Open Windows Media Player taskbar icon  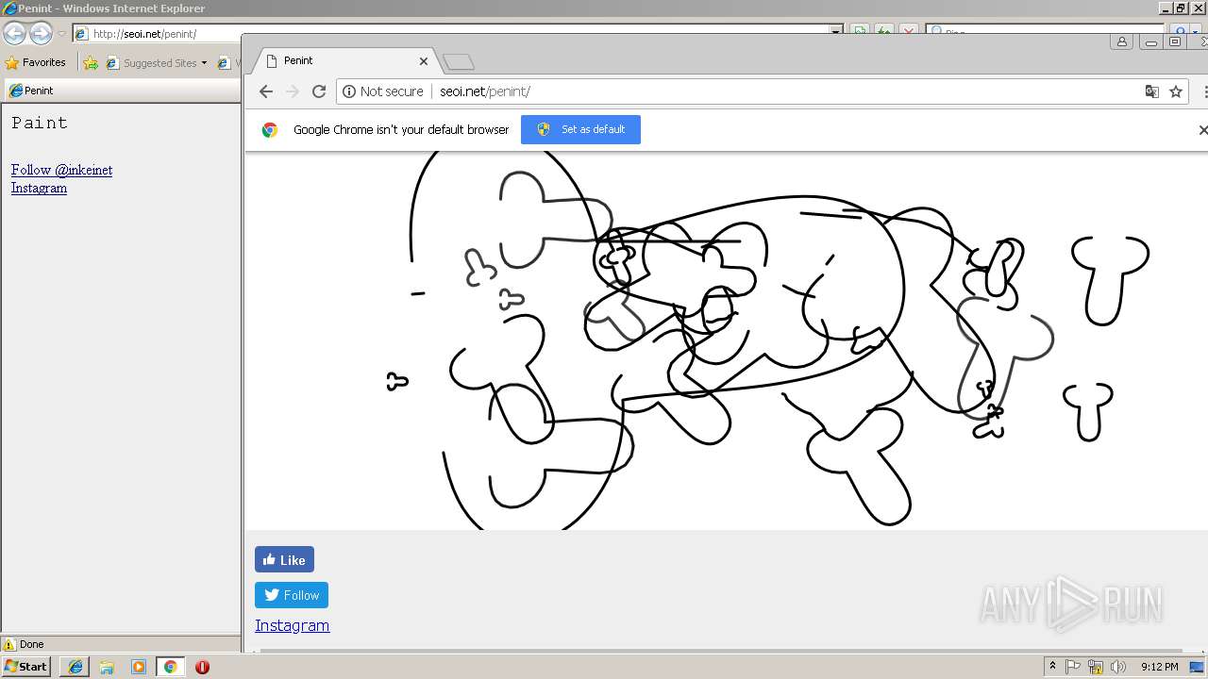click(x=138, y=667)
